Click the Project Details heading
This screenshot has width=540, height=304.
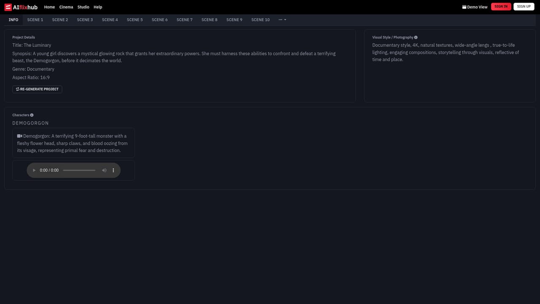24,38
